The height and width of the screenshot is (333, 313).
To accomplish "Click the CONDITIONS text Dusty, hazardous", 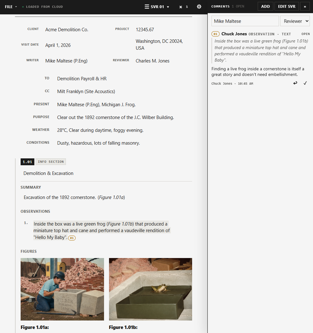I will coord(98,143).
